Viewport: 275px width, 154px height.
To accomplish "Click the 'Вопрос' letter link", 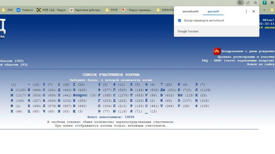I will (80, 95).
